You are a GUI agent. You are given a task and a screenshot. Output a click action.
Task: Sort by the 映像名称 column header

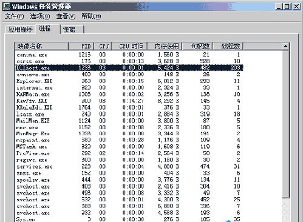click(x=41, y=46)
